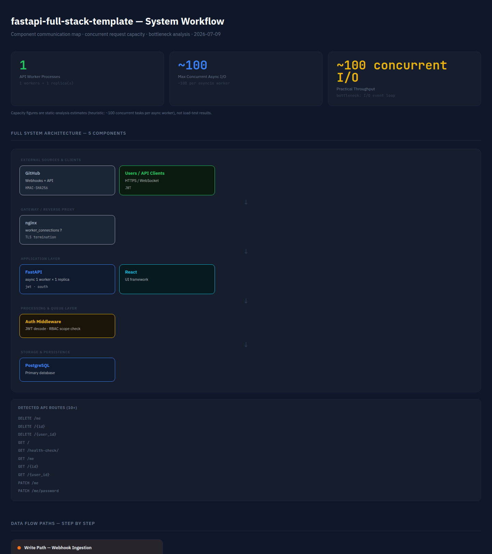Click the Storage & Persistence label
The image size is (492, 554).
[45, 352]
